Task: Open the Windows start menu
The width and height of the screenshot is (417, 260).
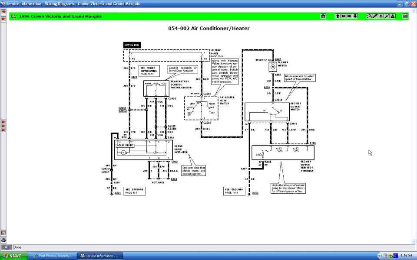Action: coord(13,256)
